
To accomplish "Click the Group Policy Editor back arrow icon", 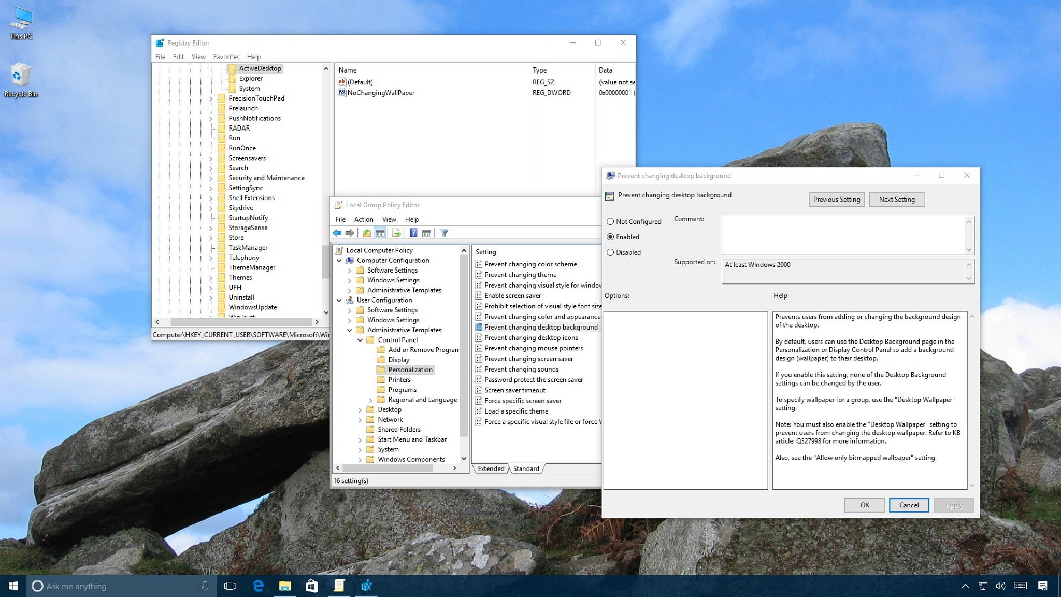I will pos(337,233).
